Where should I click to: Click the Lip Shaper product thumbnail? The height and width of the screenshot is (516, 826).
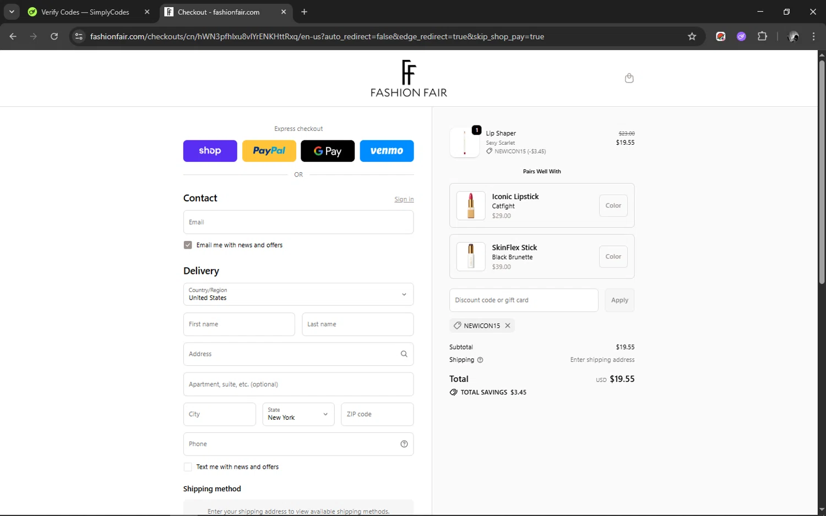tap(465, 142)
